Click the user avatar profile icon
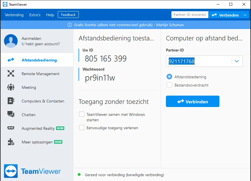The width and height of the screenshot is (251, 181). [11, 41]
